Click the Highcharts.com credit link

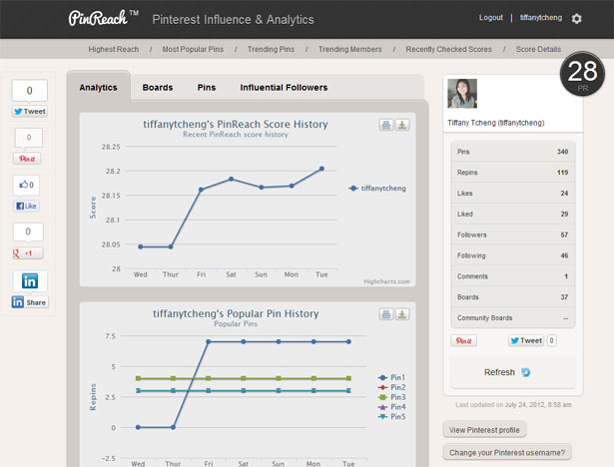386,281
